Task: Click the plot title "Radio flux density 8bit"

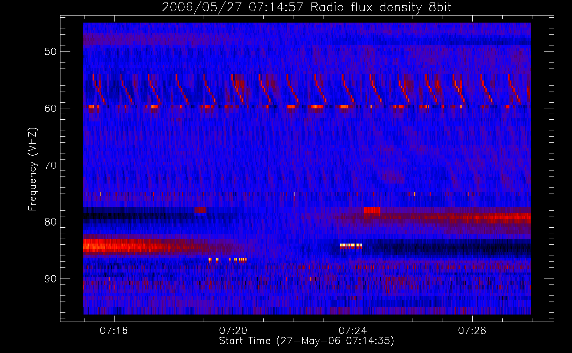Action: pyautogui.click(x=381, y=7)
